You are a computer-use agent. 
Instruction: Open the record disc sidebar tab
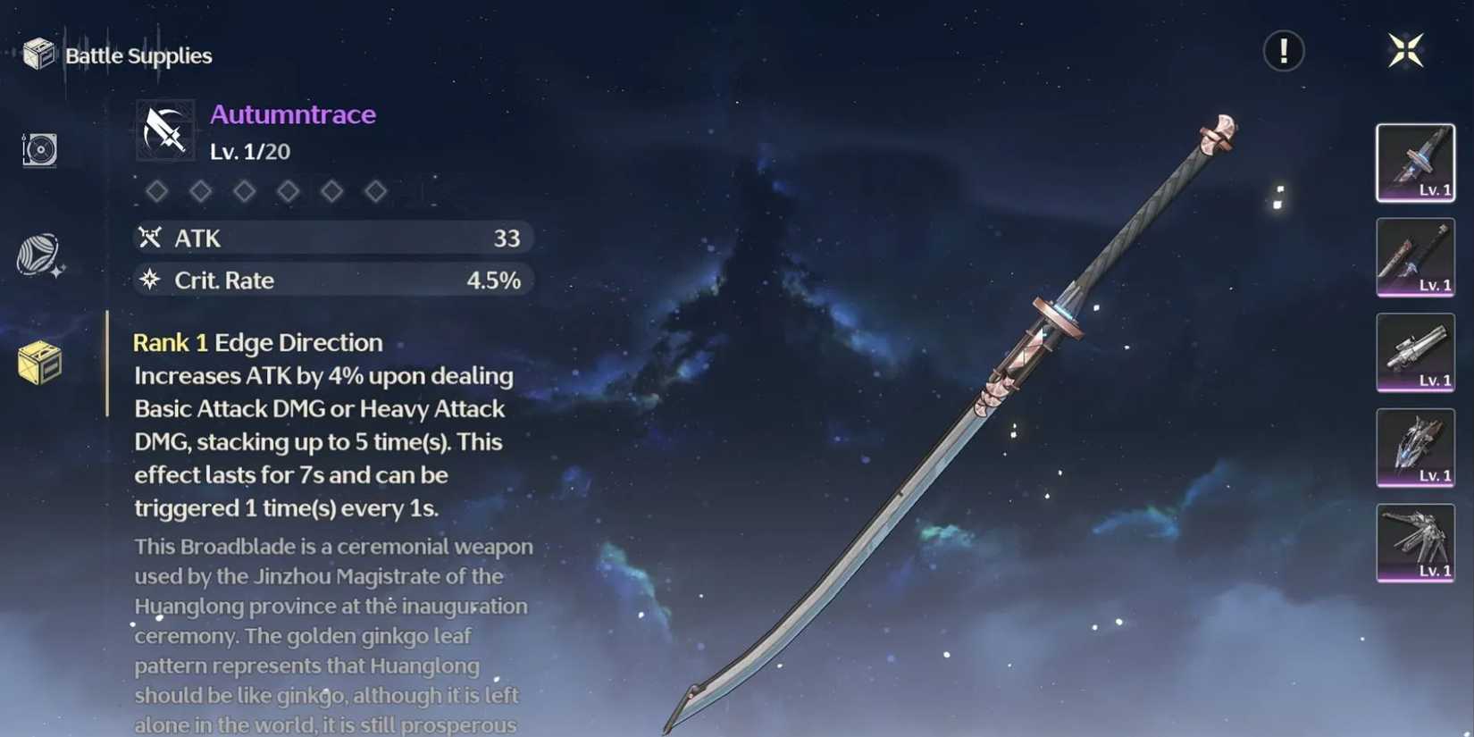click(39, 150)
